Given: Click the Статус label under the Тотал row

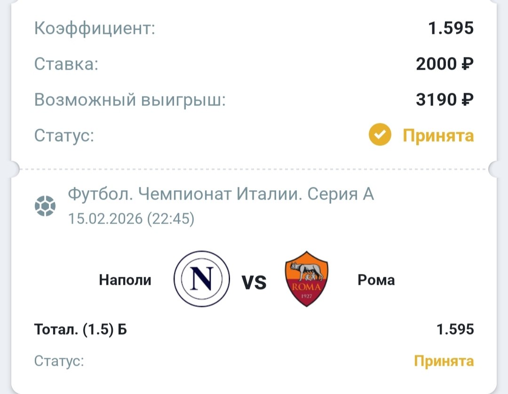Looking at the screenshot, I should coord(59,361).
